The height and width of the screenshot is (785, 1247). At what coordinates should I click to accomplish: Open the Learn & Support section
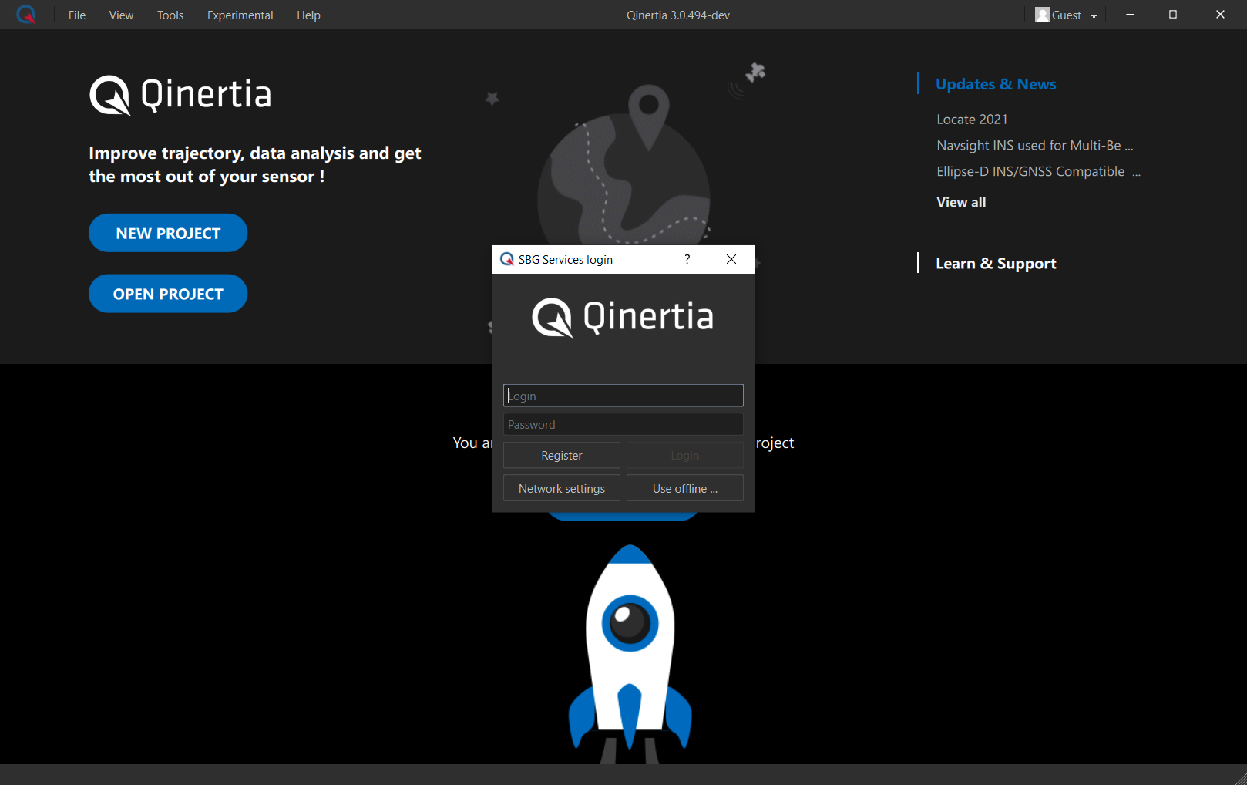[996, 263]
